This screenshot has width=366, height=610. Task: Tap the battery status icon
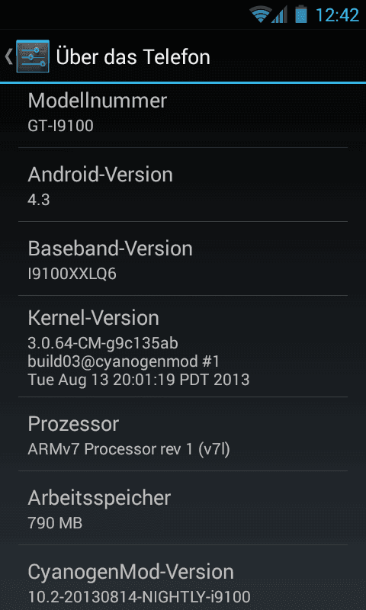301,14
